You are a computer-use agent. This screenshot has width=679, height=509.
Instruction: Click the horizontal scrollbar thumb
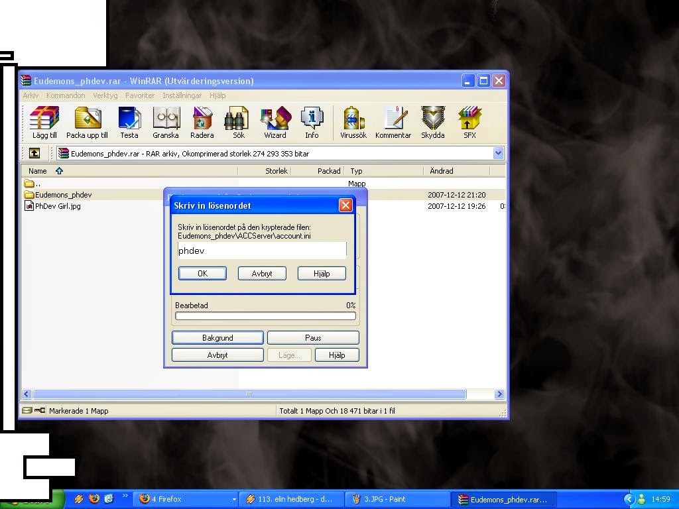tap(249, 394)
